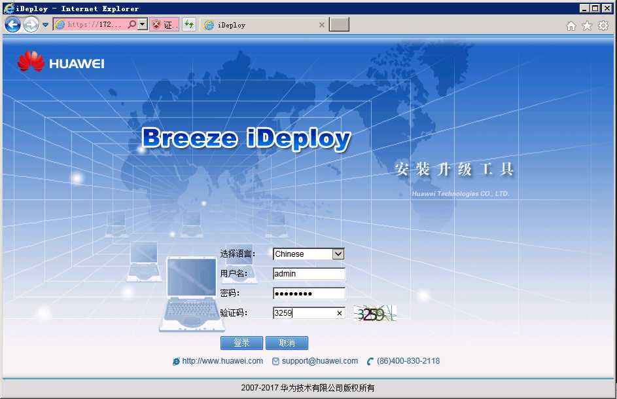Click the 验证码 label
The image size is (617, 399).
[234, 313]
